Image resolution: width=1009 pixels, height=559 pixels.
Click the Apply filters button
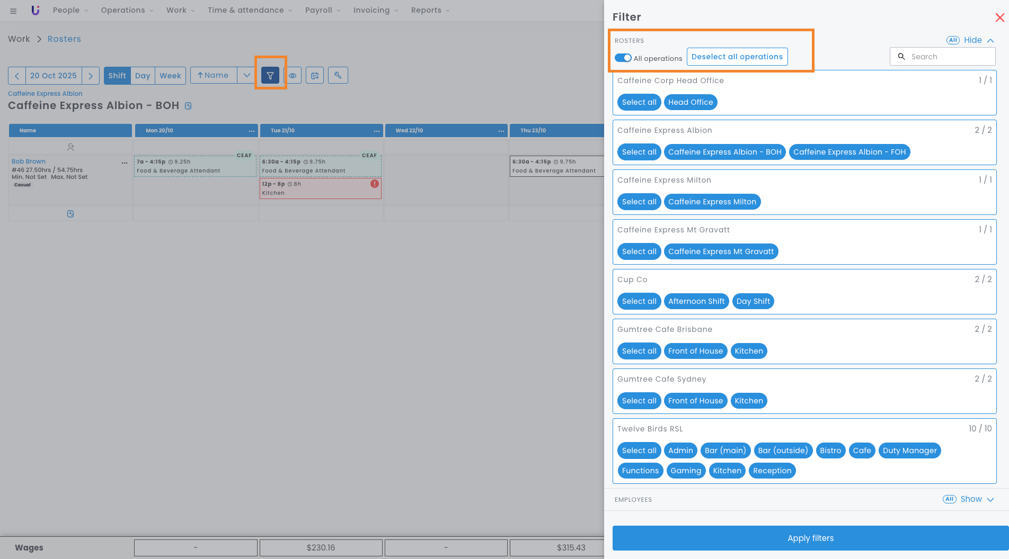(x=810, y=538)
